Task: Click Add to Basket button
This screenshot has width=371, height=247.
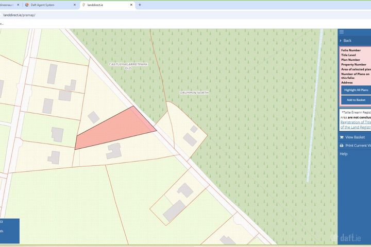Action: [356, 100]
